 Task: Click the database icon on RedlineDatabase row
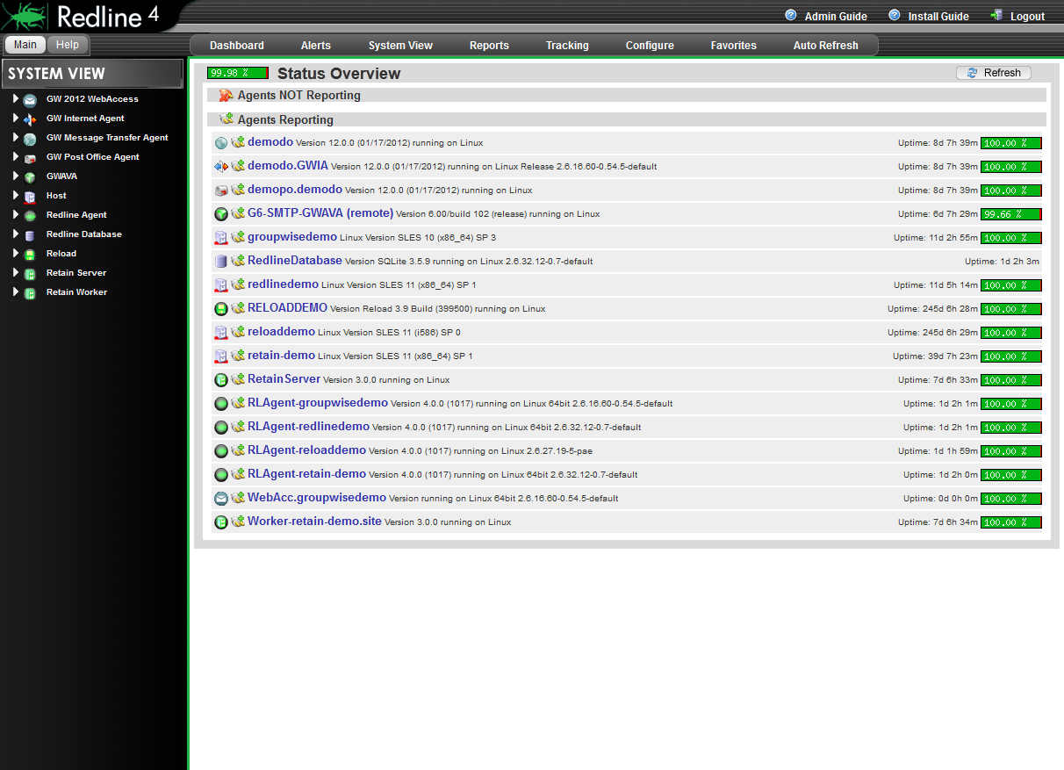click(x=221, y=261)
